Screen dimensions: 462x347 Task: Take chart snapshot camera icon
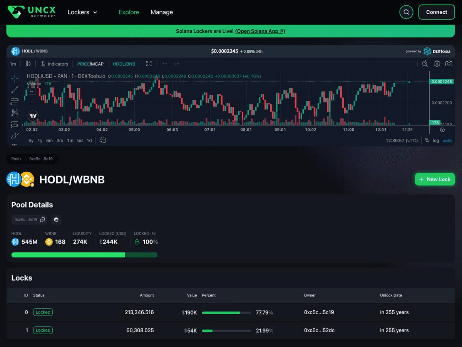coord(449,64)
